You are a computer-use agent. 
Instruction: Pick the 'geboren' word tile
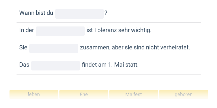tap(184, 94)
